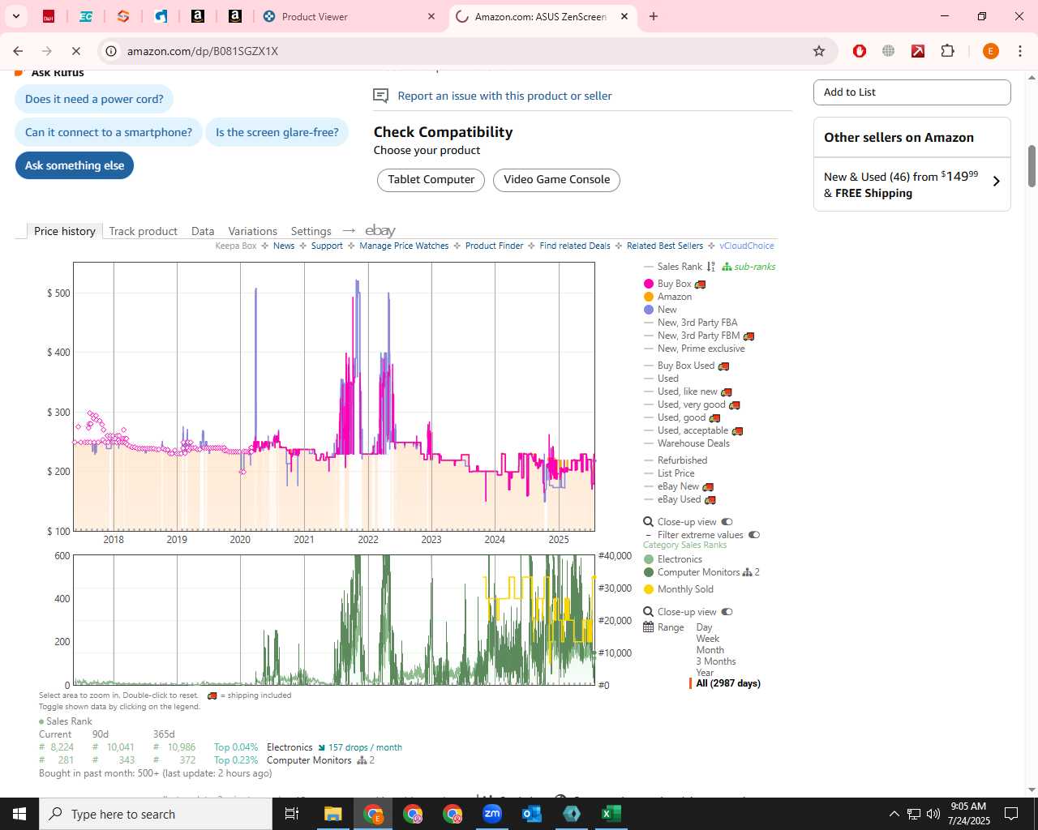The width and height of the screenshot is (1038, 830).
Task: Close the Product Viewer tab
Action: 431,16
